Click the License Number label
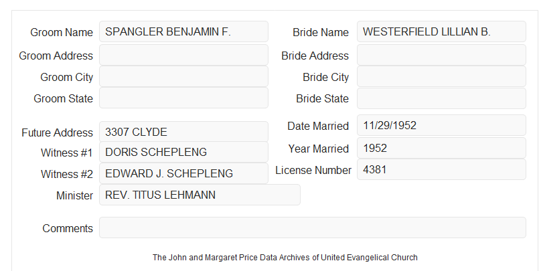Image resolution: width=539 pixels, height=271 pixels. tap(313, 171)
